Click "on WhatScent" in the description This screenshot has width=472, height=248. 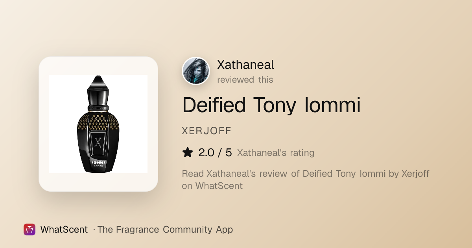point(212,186)
